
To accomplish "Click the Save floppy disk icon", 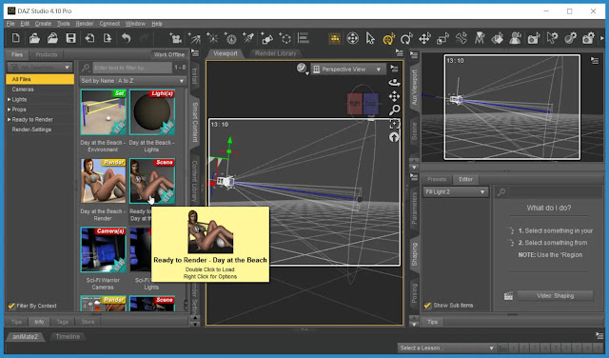I will [x=70, y=38].
